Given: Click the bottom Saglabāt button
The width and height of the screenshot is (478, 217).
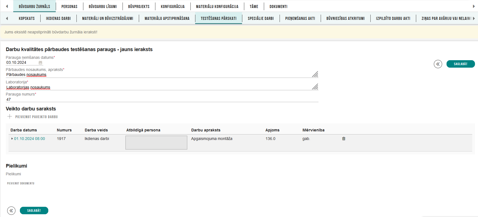Looking at the screenshot, I should tap(34, 210).
